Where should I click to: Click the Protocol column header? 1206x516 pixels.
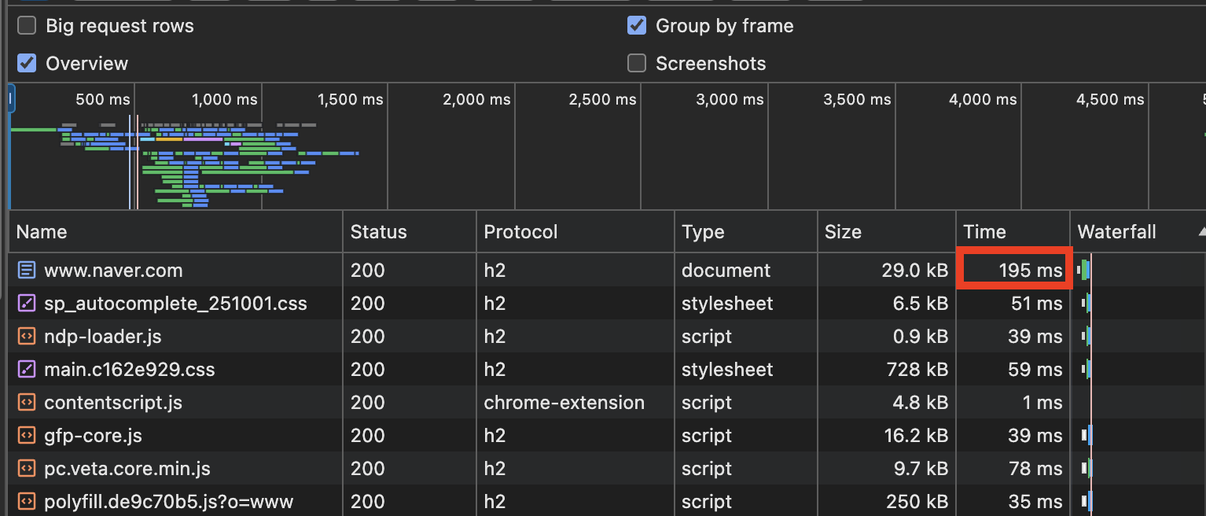point(520,232)
